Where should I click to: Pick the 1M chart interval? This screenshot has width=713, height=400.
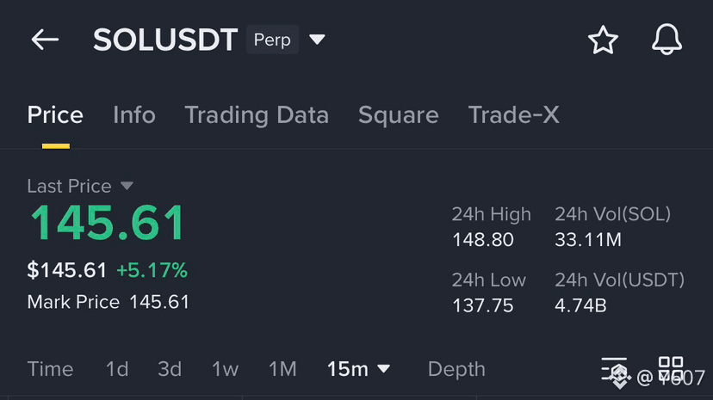[x=282, y=369]
